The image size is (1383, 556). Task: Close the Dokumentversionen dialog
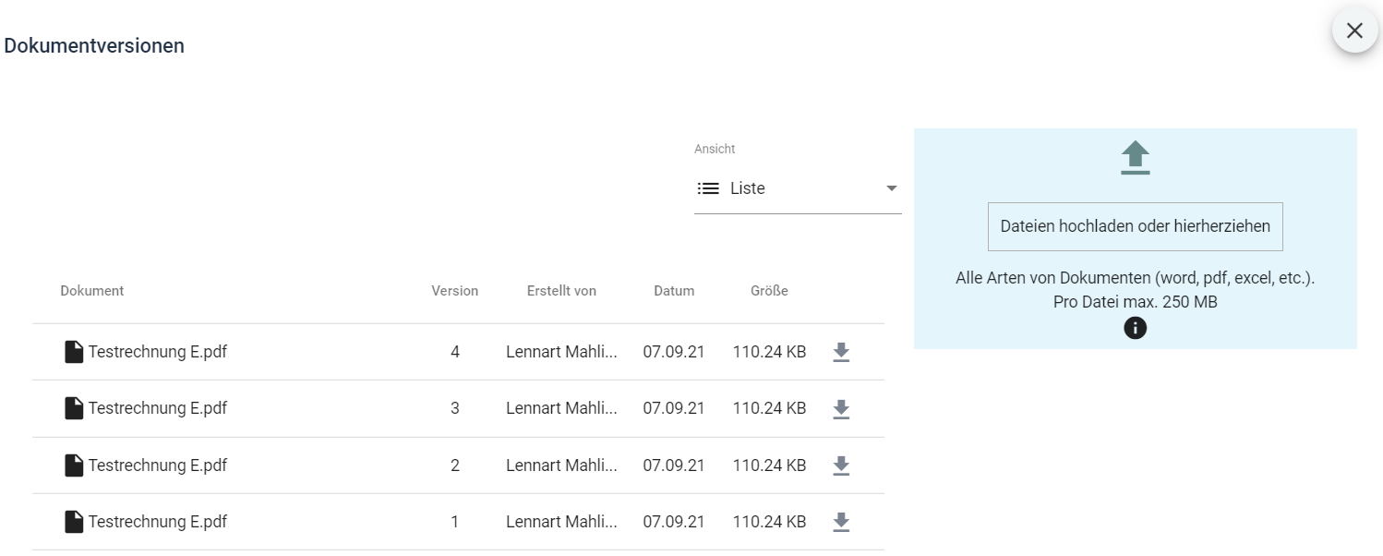tap(1354, 30)
